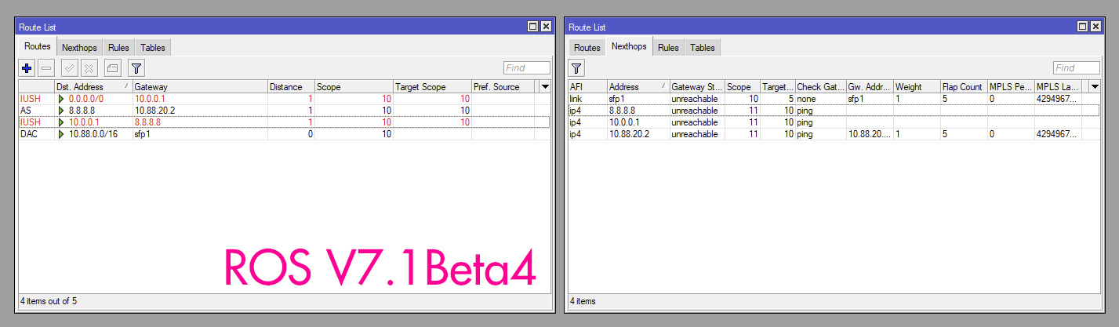Close the left Route List window
This screenshot has height=327, width=1119.
coord(547,27)
